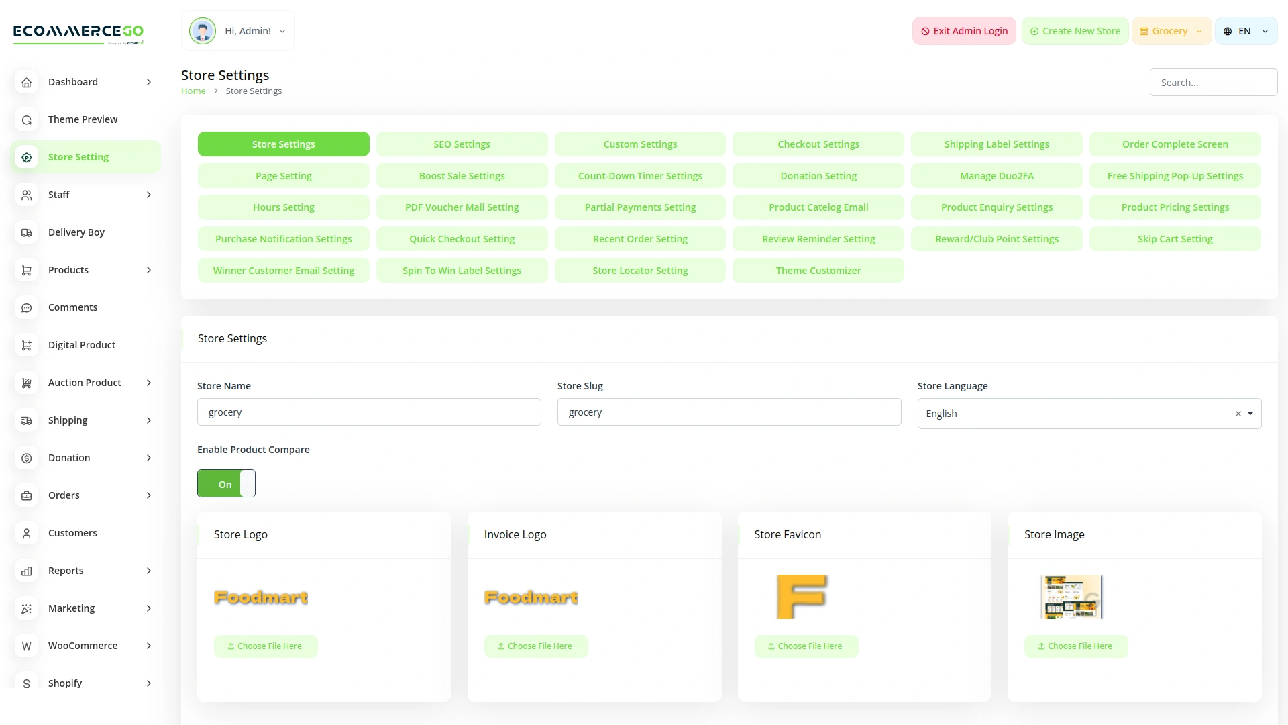Clear the English store language selection
This screenshot has height=725, width=1288.
click(1238, 414)
